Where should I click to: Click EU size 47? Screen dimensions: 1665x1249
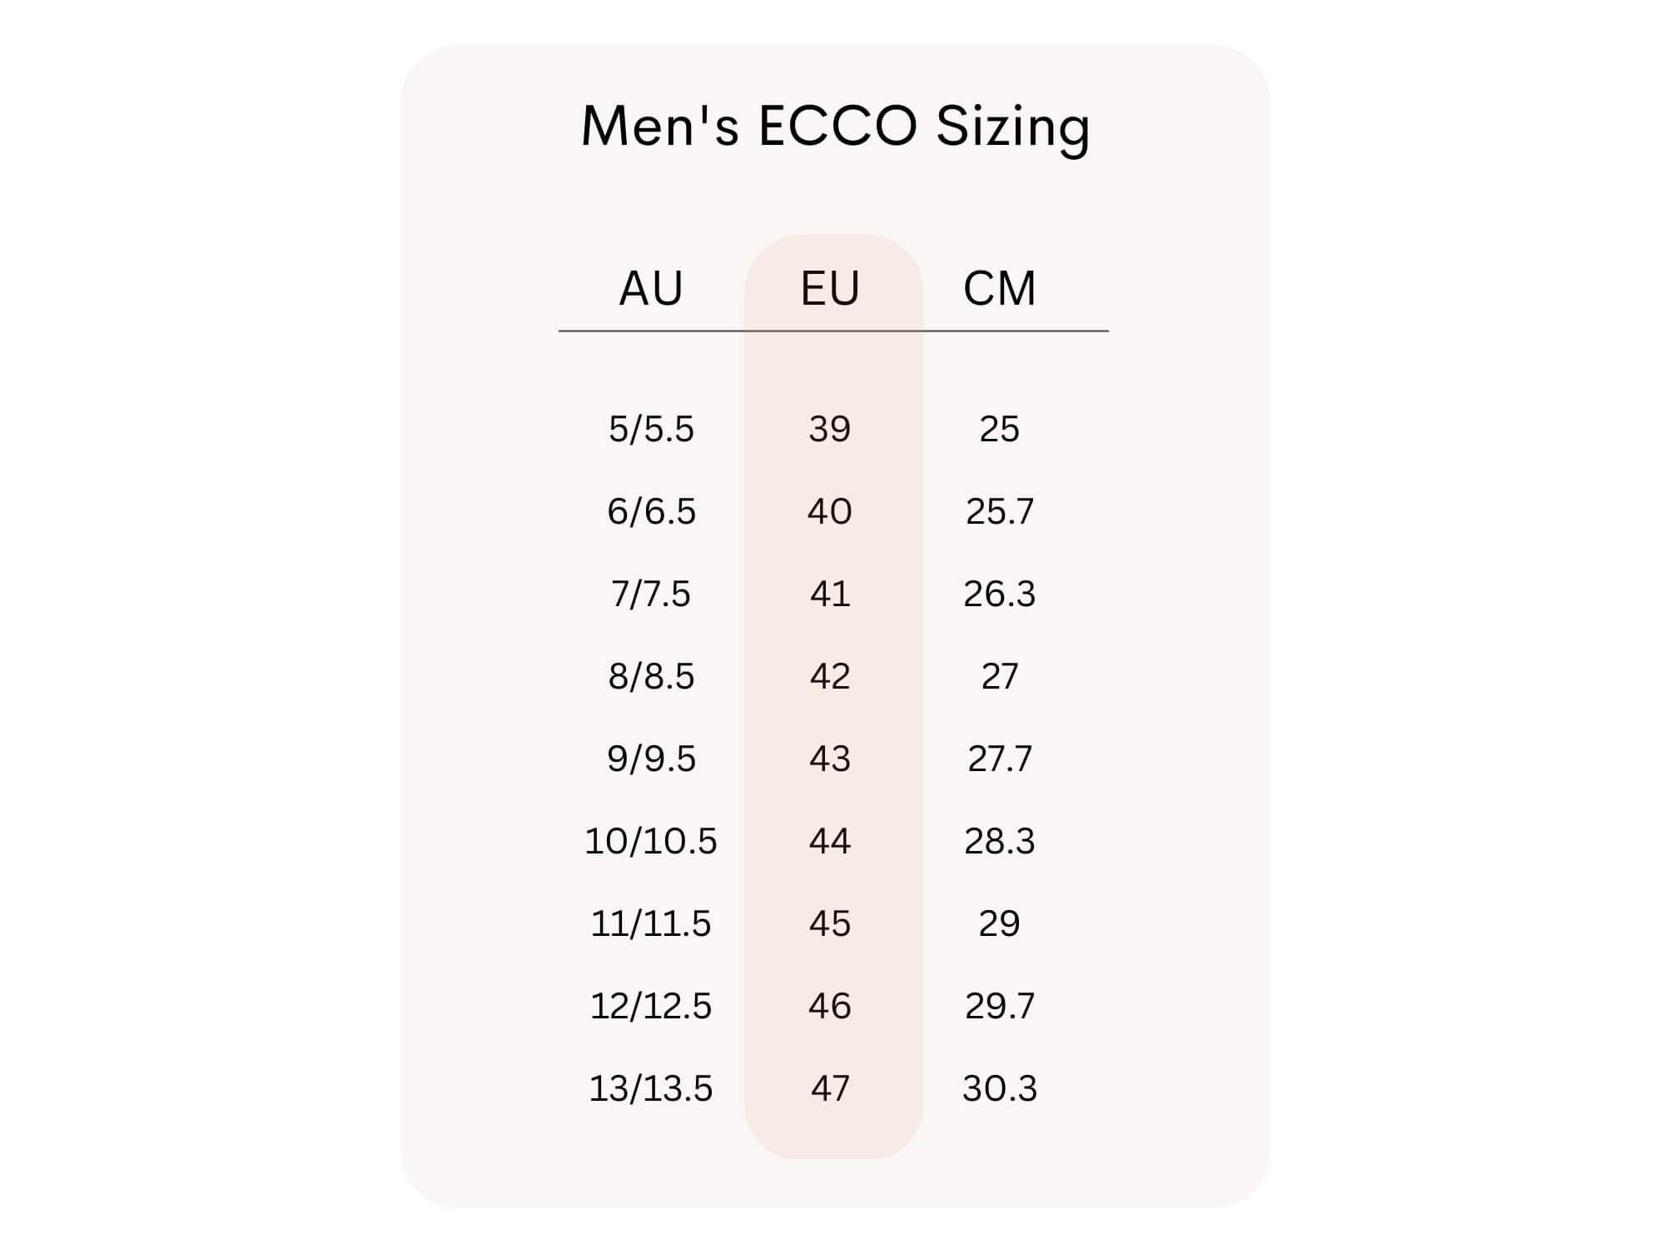click(x=830, y=1088)
